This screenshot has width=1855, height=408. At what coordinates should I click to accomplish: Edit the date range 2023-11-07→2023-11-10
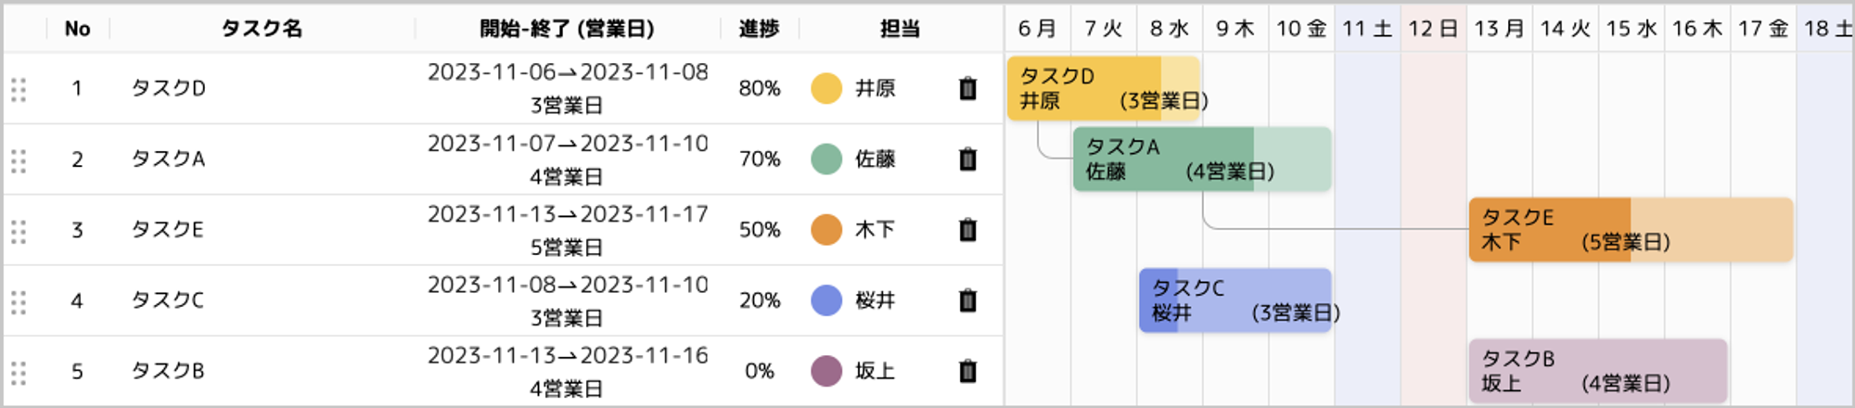coord(568,144)
